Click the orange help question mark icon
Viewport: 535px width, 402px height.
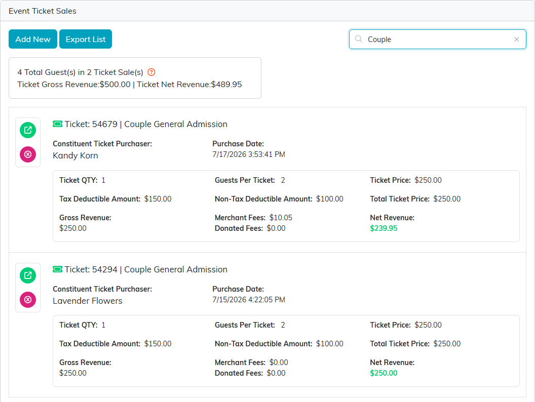151,72
